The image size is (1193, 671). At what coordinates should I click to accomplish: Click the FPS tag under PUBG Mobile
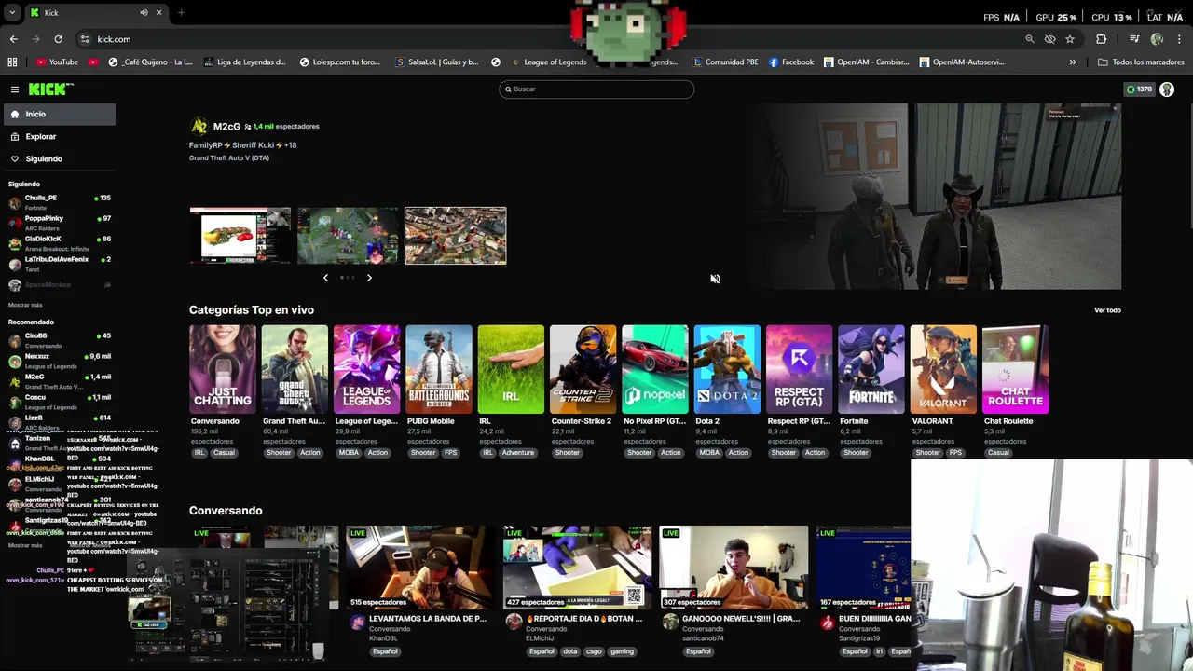450,453
